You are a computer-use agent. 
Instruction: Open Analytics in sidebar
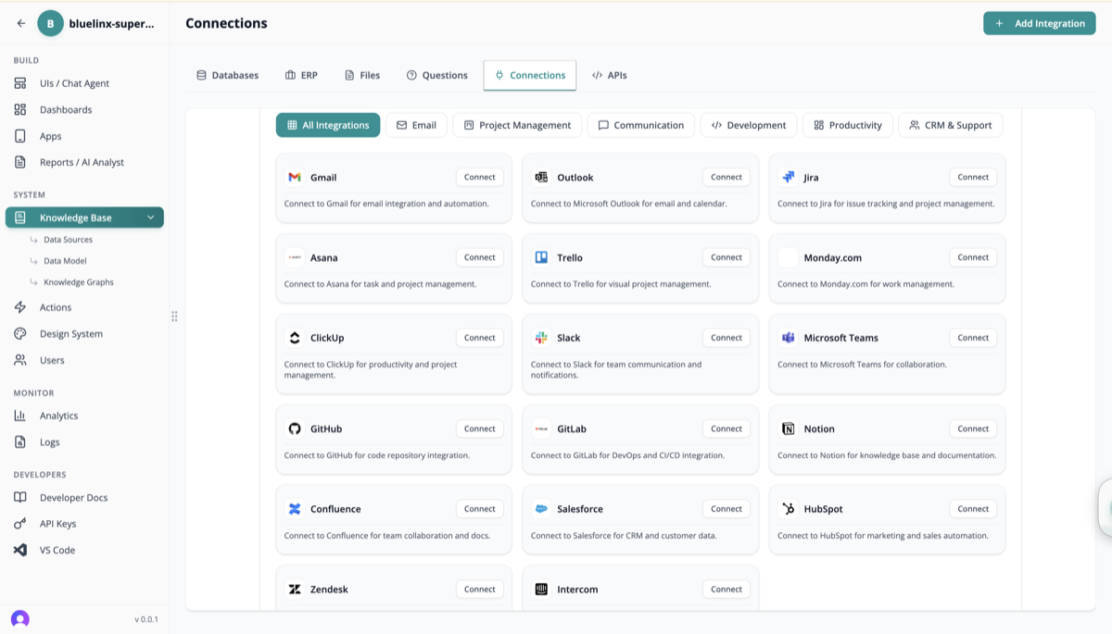click(84, 416)
